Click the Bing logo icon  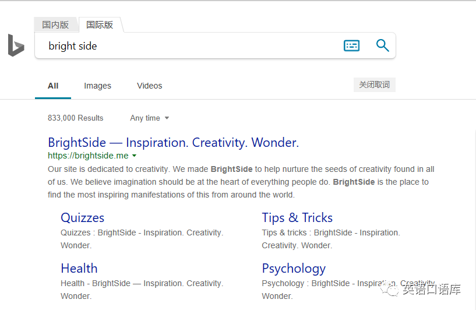[x=16, y=45]
